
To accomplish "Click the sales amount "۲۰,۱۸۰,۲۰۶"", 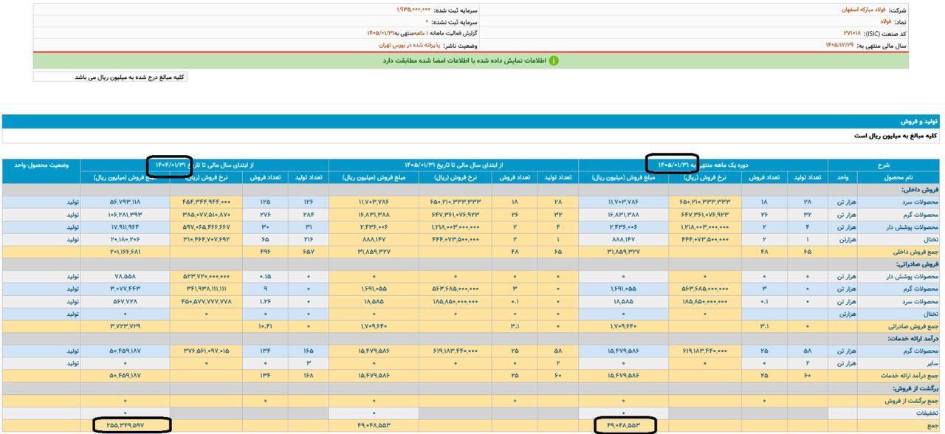I will coord(125,239).
